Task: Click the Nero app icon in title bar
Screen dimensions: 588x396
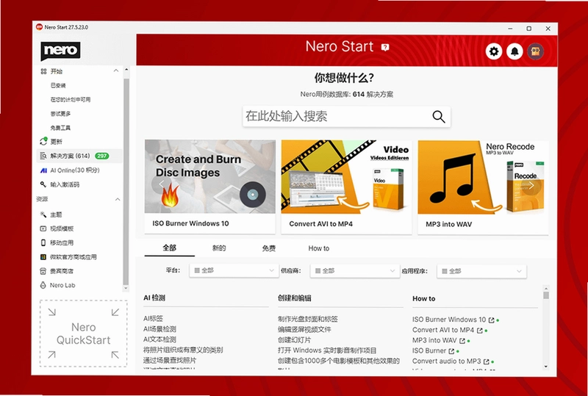Action: pos(39,27)
